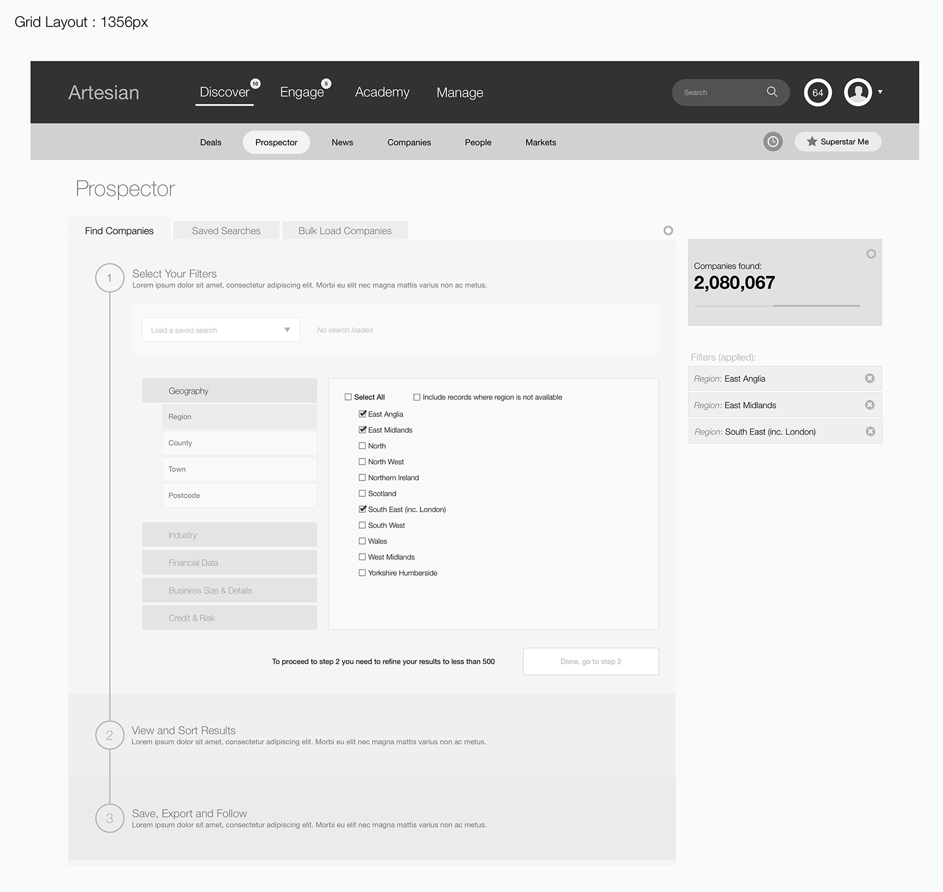Open the Companies sub-navigation item
The width and height of the screenshot is (943, 892).
pos(409,142)
